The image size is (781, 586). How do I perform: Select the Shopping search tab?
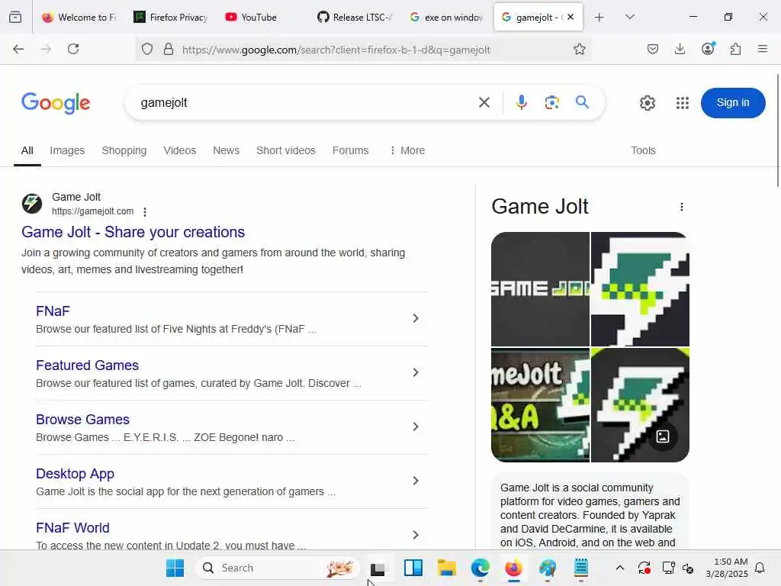point(124,150)
